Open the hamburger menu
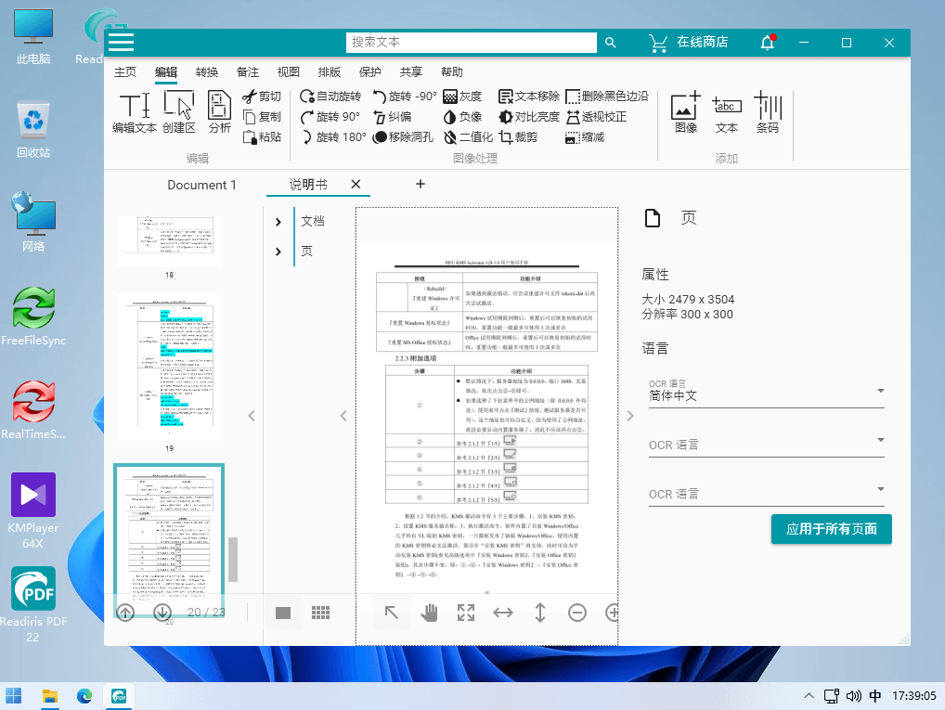This screenshot has width=945, height=710. 121,42
